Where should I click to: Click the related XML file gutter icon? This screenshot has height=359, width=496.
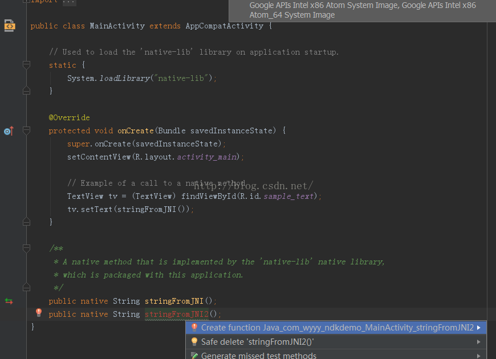(10, 26)
